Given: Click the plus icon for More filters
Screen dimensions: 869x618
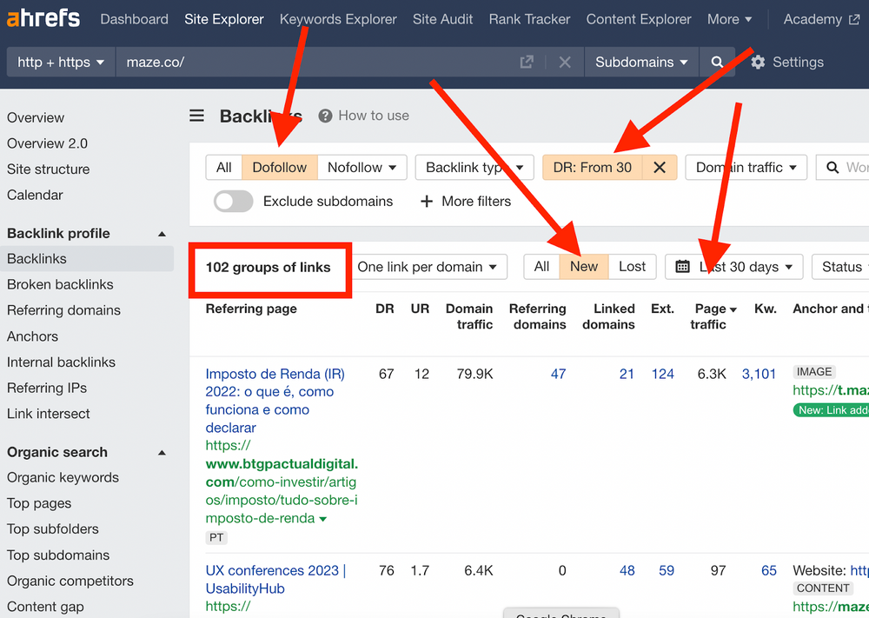Looking at the screenshot, I should tap(426, 201).
